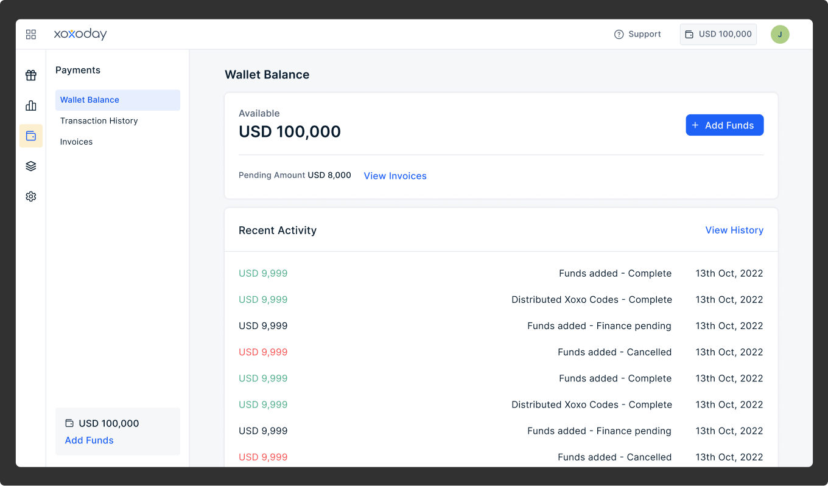Click the large Available USD 100,000 amount
828x486 pixels.
pyautogui.click(x=290, y=131)
